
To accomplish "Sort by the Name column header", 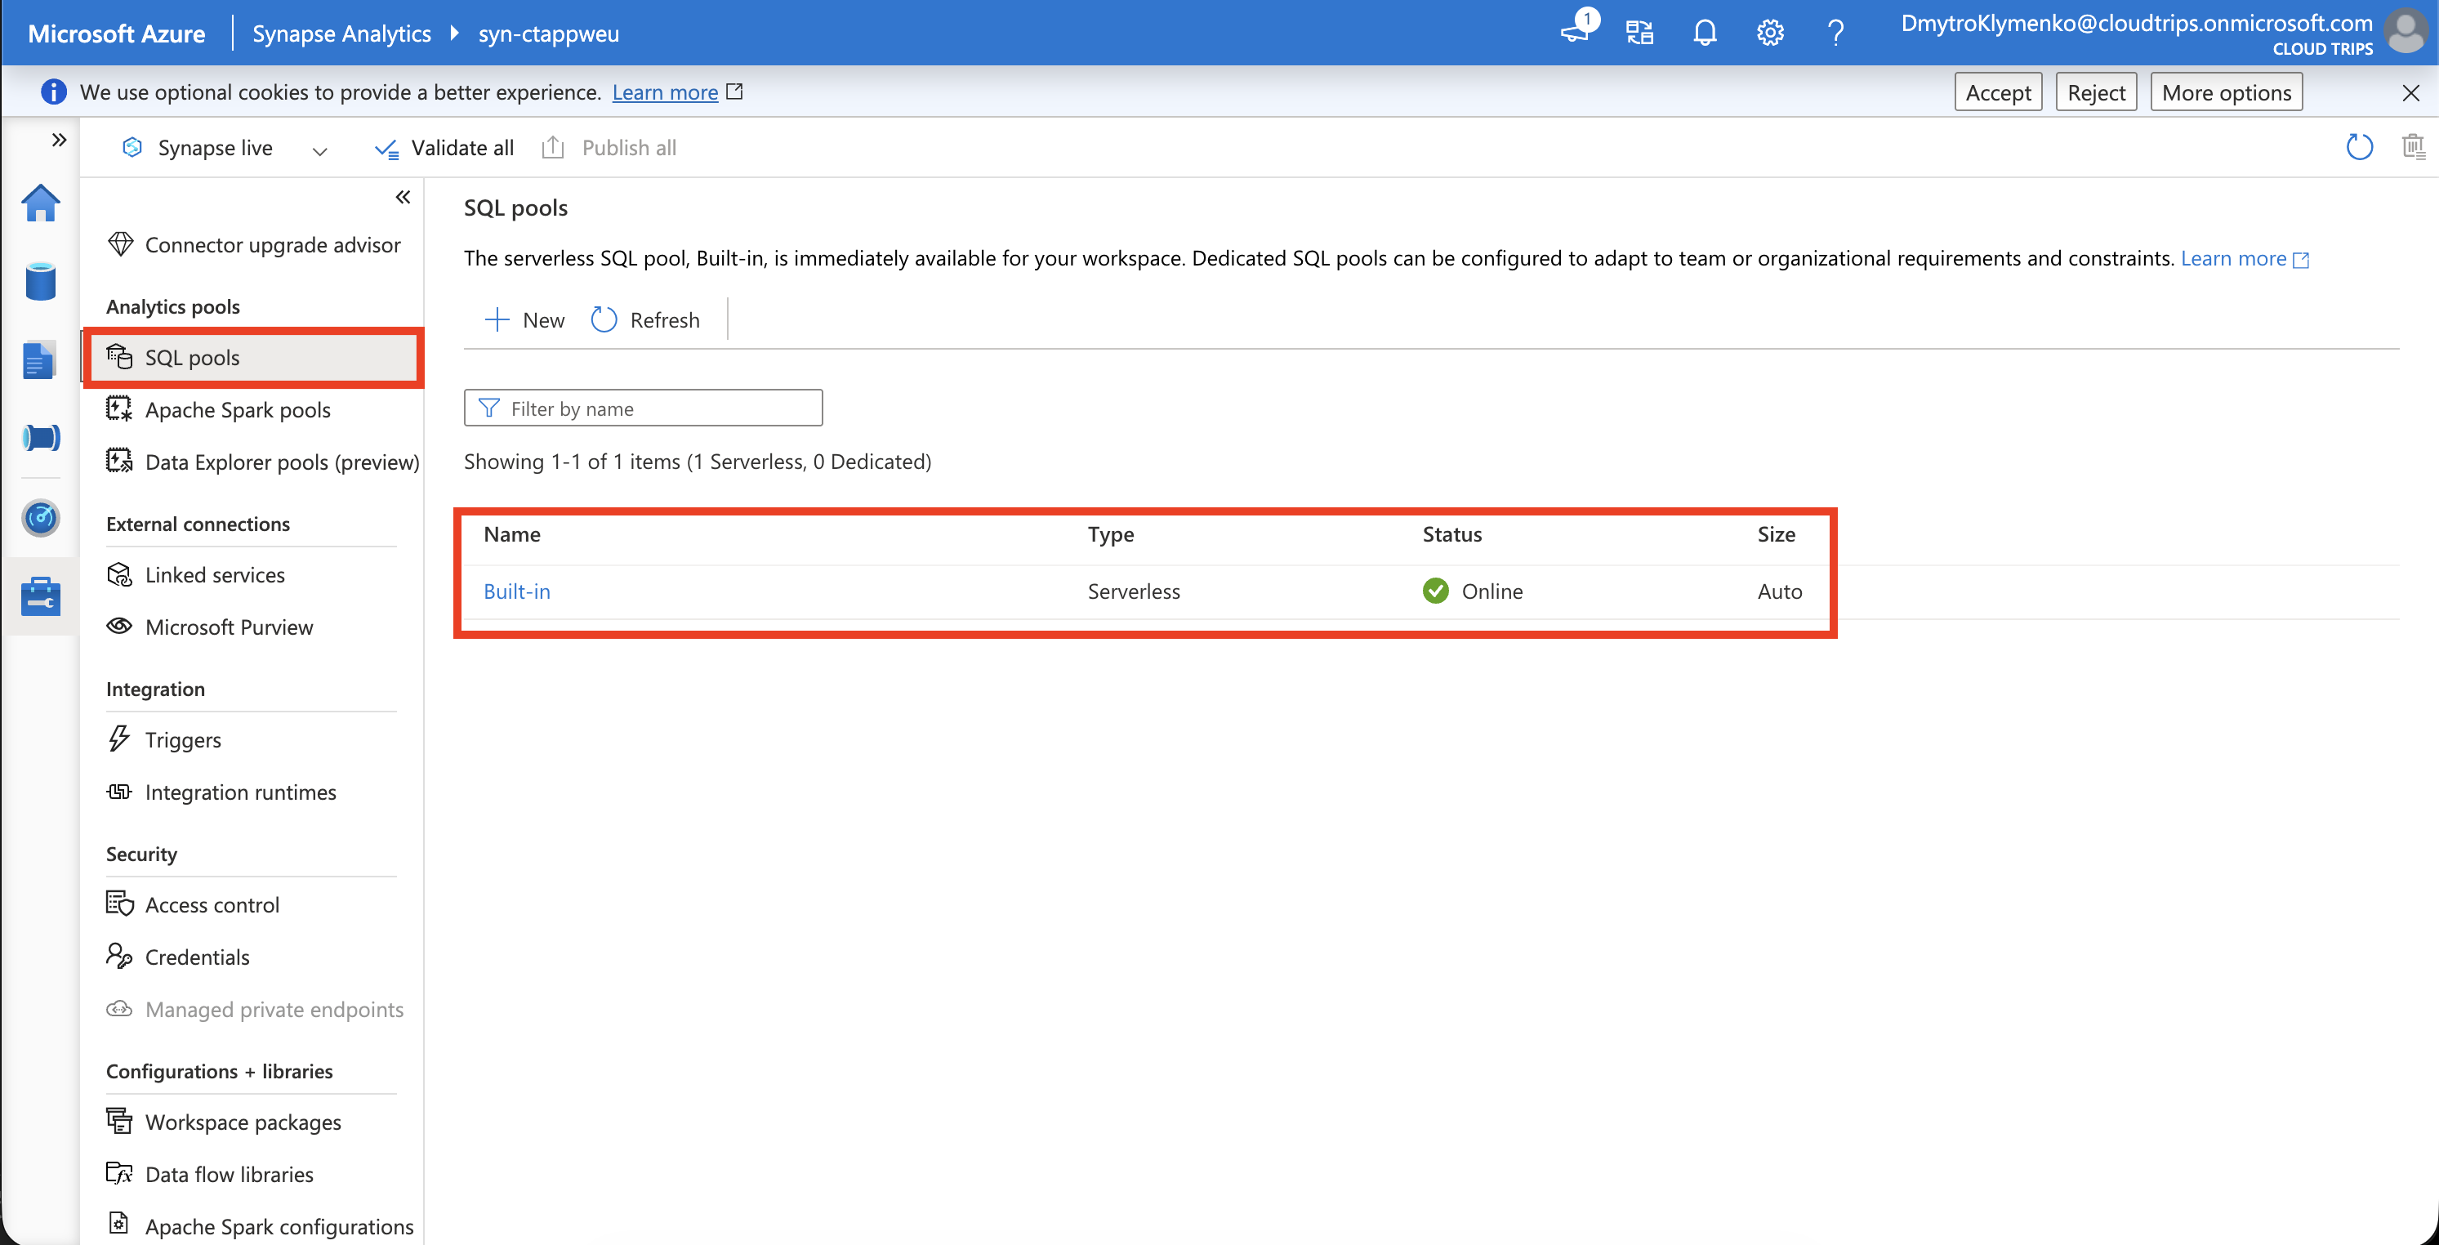I will (512, 534).
